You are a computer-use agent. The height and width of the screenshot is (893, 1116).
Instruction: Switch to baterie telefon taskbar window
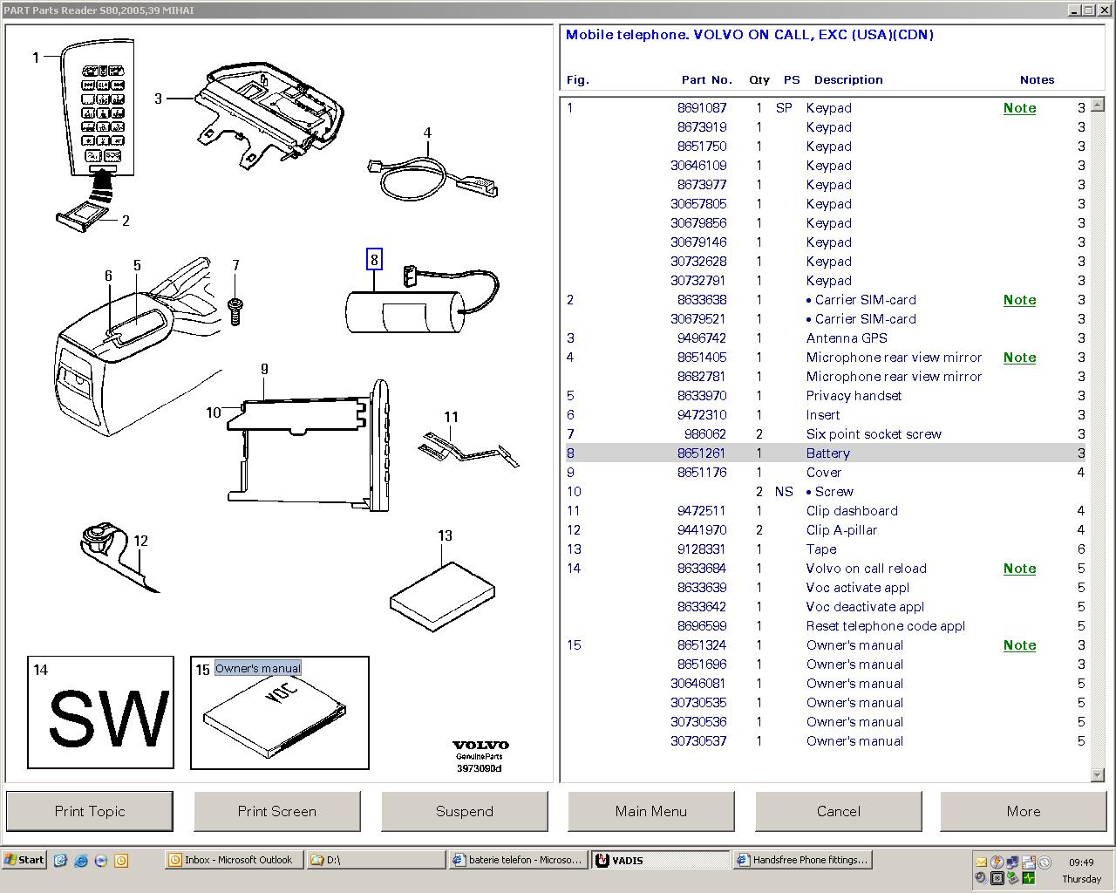[x=519, y=860]
